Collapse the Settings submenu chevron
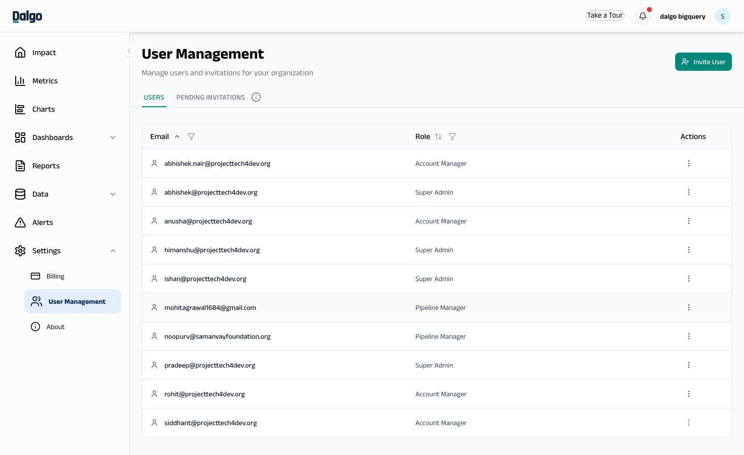 (113, 251)
